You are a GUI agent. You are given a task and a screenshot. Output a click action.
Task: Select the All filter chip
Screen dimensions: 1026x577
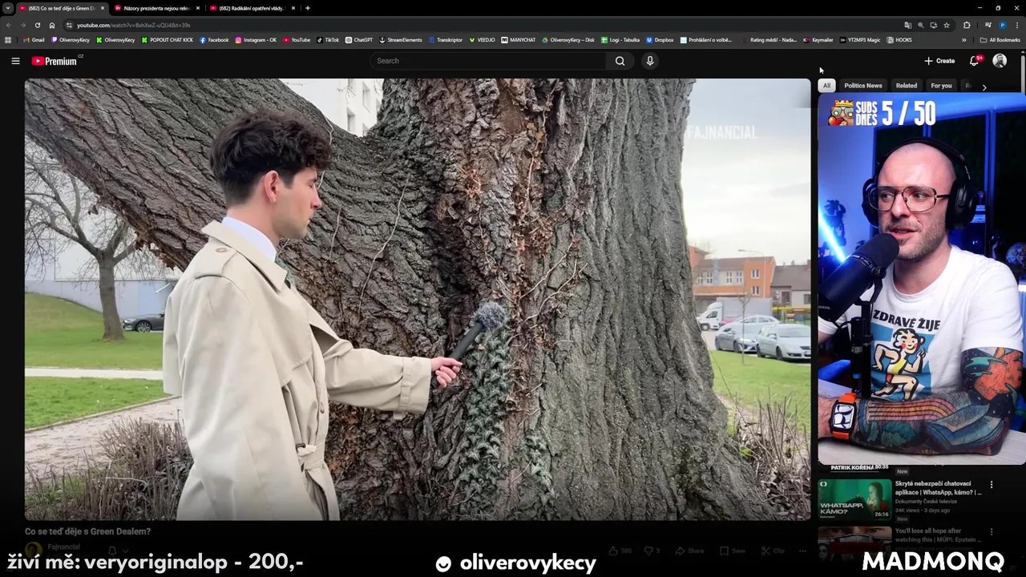pos(826,86)
